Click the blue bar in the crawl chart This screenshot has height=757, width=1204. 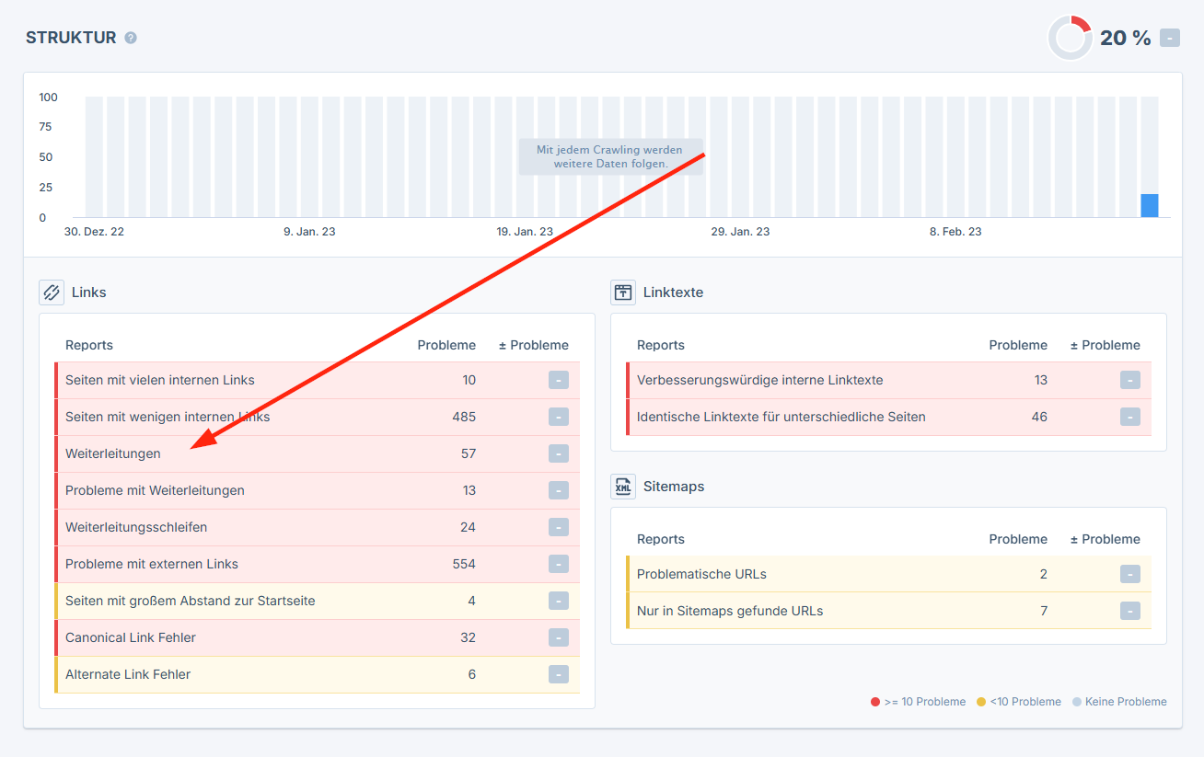[x=1149, y=205]
